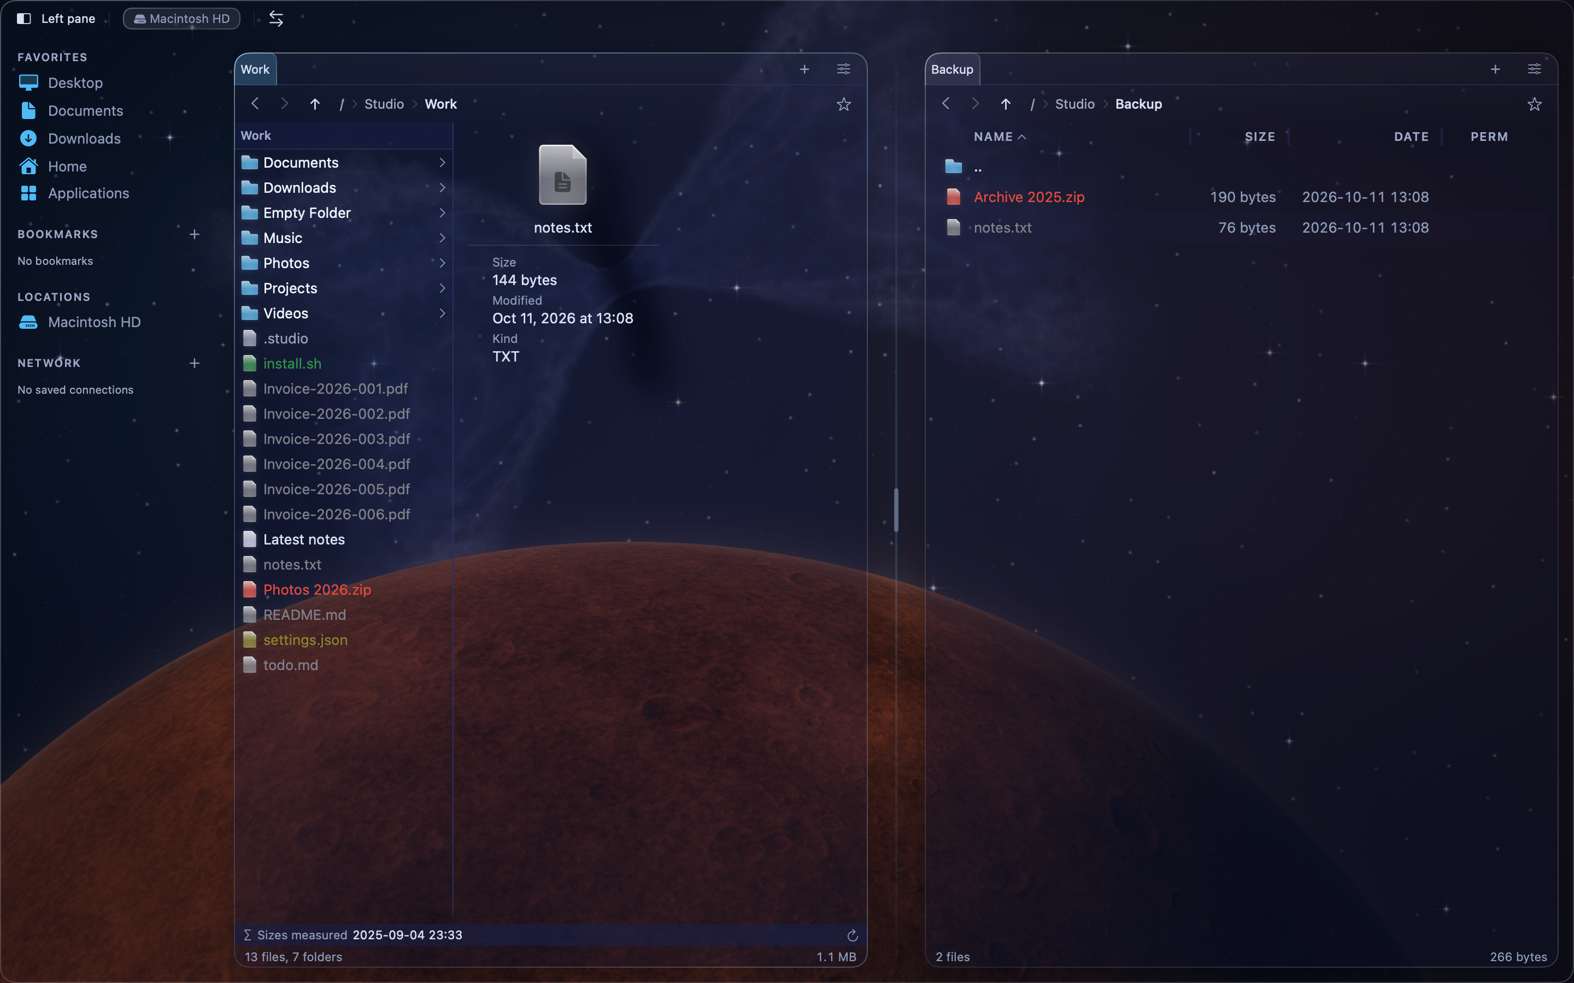Toggle the sidebar icon beside Left pane
The width and height of the screenshot is (1574, 983).
(x=24, y=19)
